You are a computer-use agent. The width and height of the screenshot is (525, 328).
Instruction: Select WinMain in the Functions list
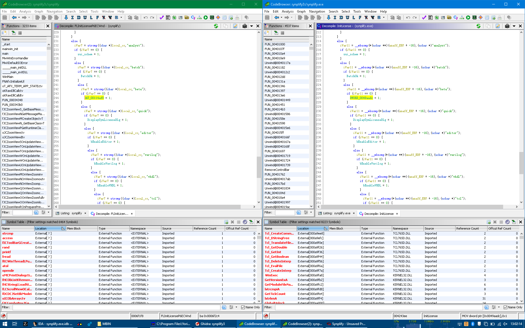[8, 77]
